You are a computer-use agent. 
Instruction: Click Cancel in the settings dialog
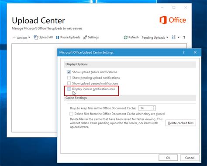tap(190, 158)
